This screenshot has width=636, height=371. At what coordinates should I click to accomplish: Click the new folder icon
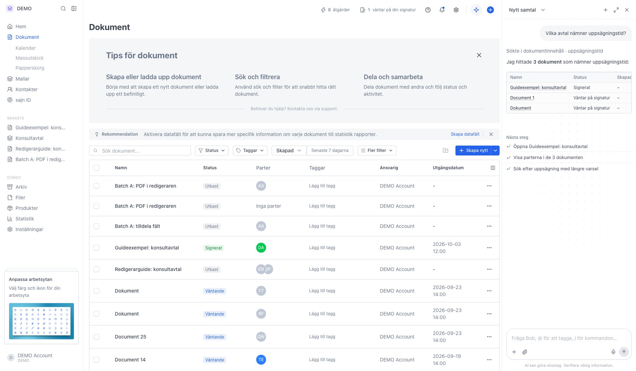pos(446,151)
